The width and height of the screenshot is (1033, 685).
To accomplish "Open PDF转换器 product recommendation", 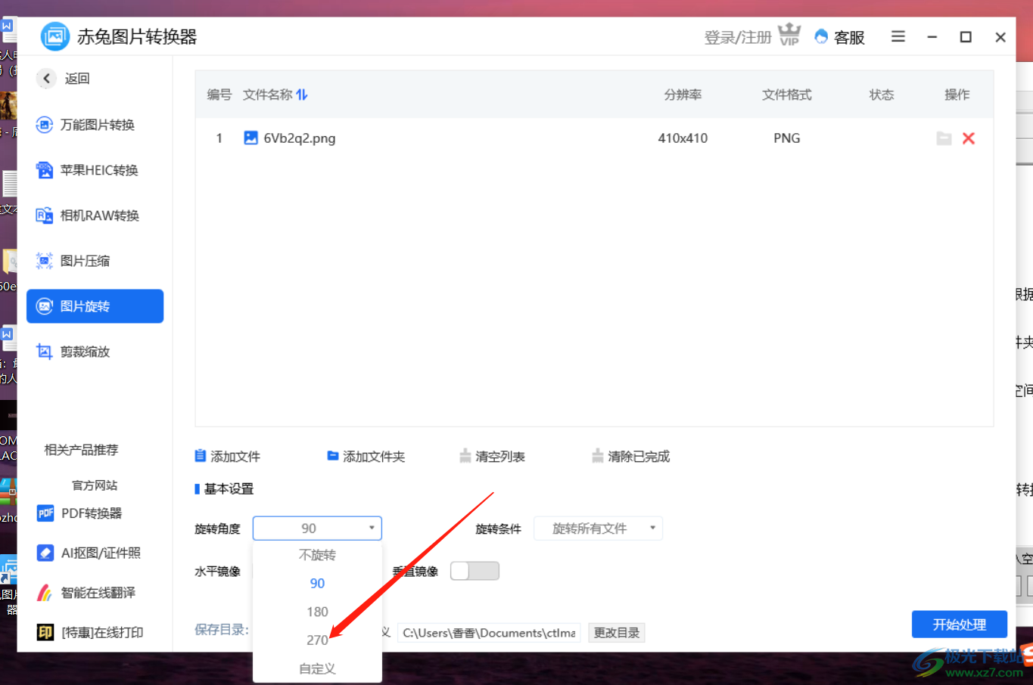I will pyautogui.click(x=79, y=513).
